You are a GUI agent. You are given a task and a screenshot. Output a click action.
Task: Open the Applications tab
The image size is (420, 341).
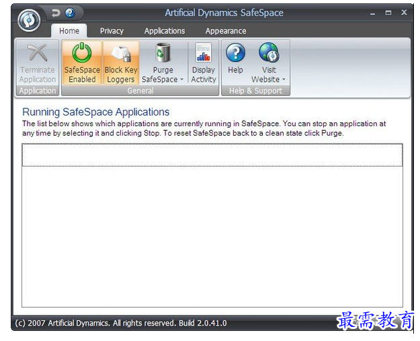coord(165,31)
